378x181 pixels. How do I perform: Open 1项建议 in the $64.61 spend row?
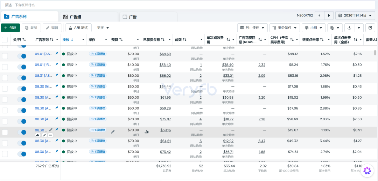(98, 141)
